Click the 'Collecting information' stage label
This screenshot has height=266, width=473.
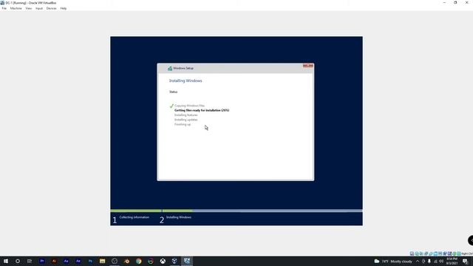(x=135, y=217)
